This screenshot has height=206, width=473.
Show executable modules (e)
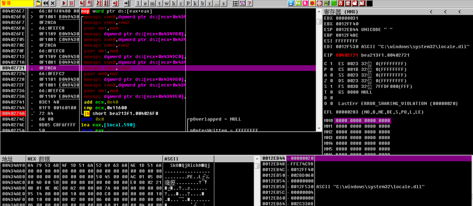click(x=145, y=3)
